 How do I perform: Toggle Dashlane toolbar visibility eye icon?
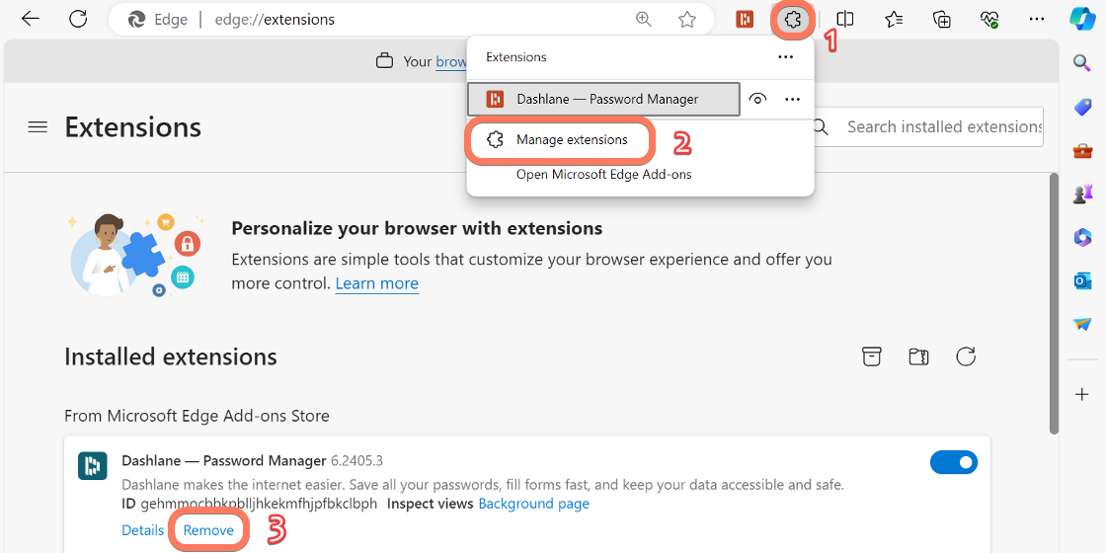757,100
